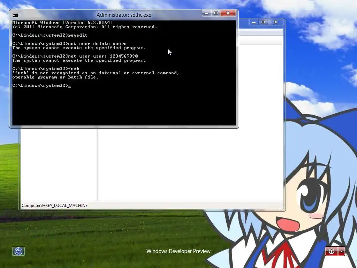Close the sethc.exe command prompt window
The image size is (357, 268).
tap(228, 13)
